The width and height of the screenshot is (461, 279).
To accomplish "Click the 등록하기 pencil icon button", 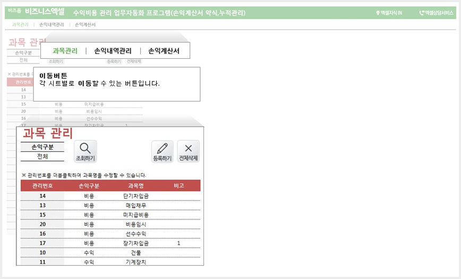I will (x=163, y=151).
